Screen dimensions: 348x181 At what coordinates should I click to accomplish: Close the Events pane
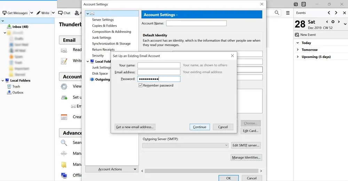point(345,13)
